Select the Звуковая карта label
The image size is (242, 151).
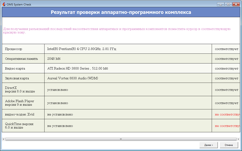[17, 78]
